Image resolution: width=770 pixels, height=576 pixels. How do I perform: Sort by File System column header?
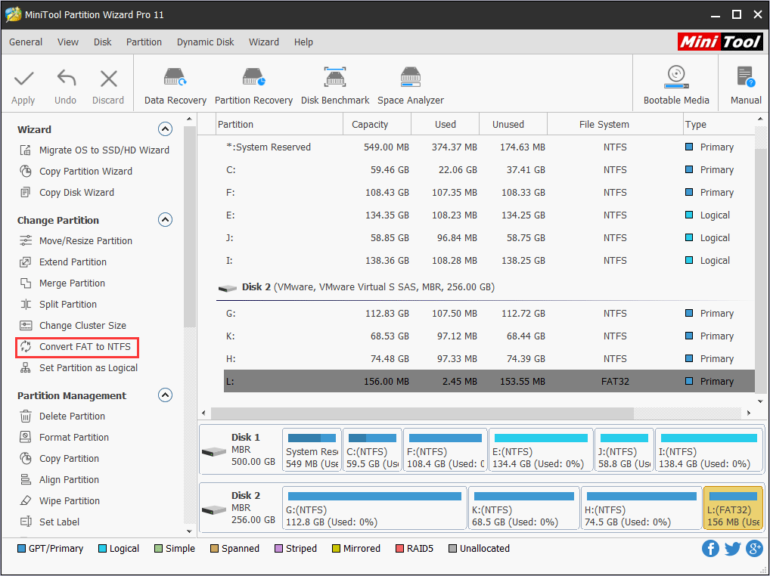coord(615,125)
